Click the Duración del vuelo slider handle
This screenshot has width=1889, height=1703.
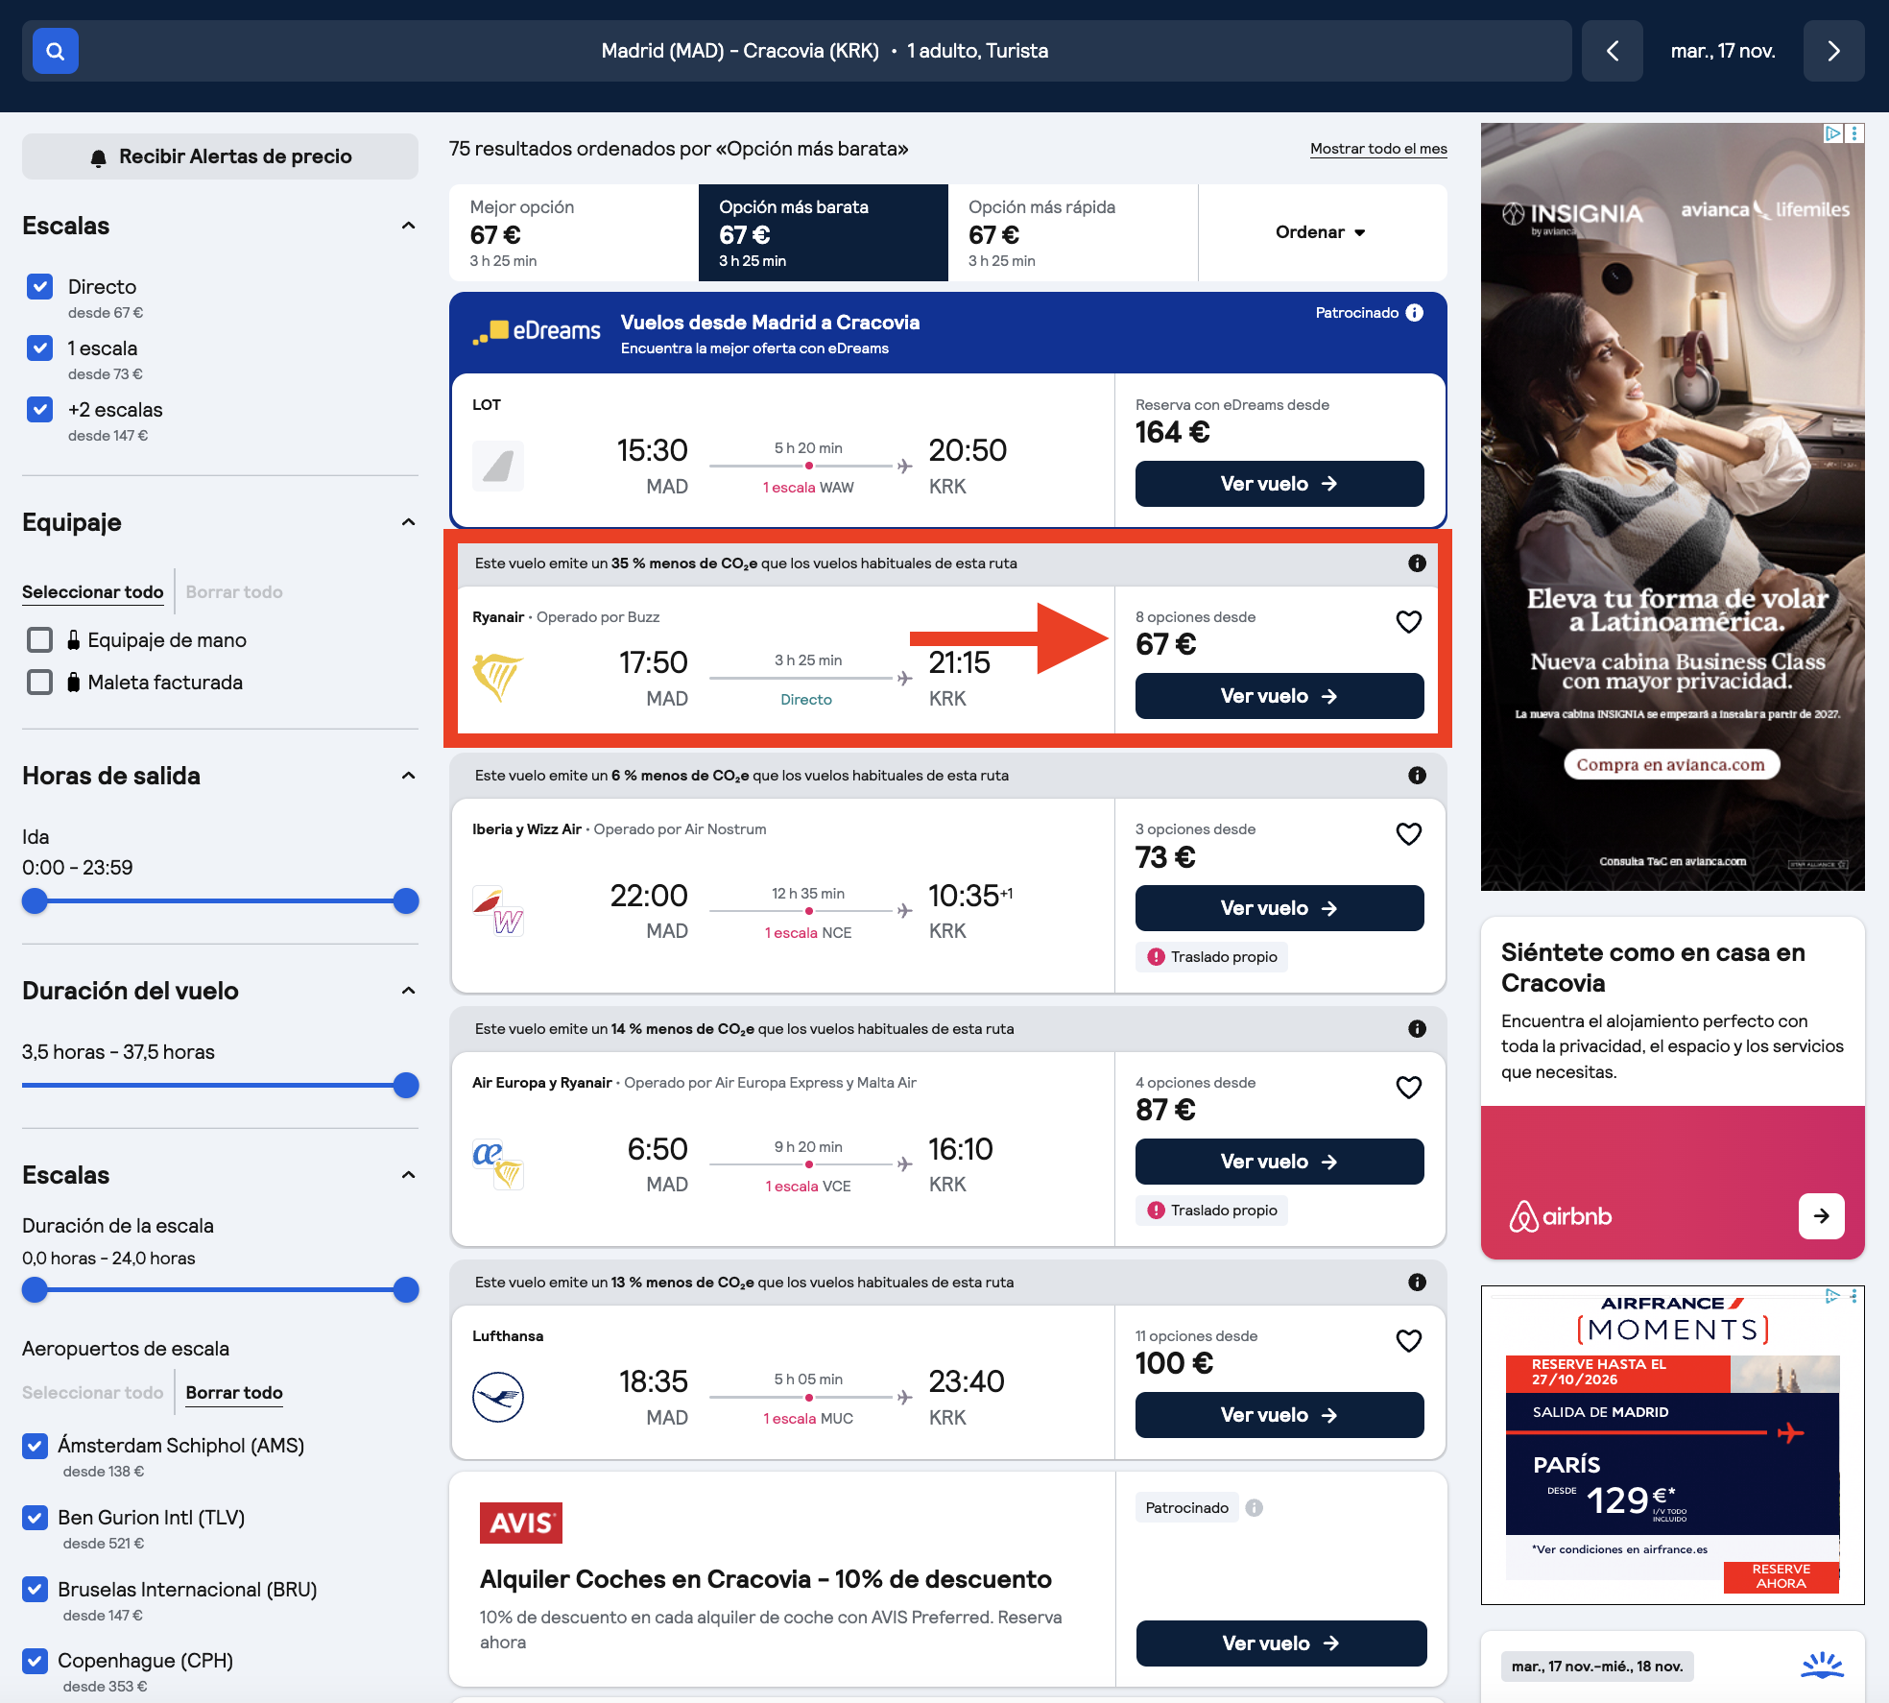(406, 1086)
